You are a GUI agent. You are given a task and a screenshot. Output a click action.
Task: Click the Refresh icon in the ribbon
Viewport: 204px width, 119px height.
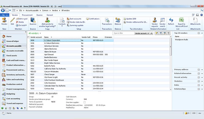(171, 20)
